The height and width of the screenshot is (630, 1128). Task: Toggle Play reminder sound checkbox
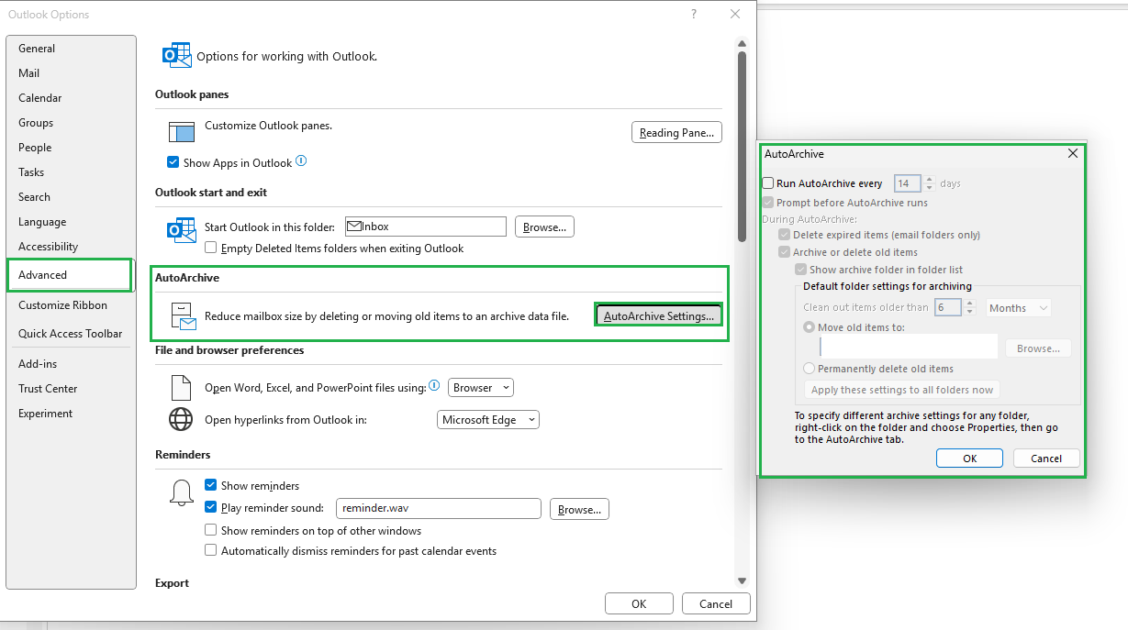pyautogui.click(x=211, y=507)
